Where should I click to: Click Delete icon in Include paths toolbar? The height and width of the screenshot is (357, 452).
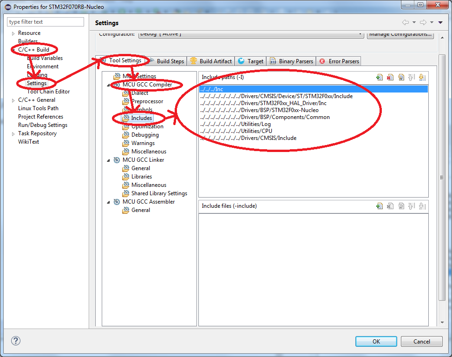point(390,78)
